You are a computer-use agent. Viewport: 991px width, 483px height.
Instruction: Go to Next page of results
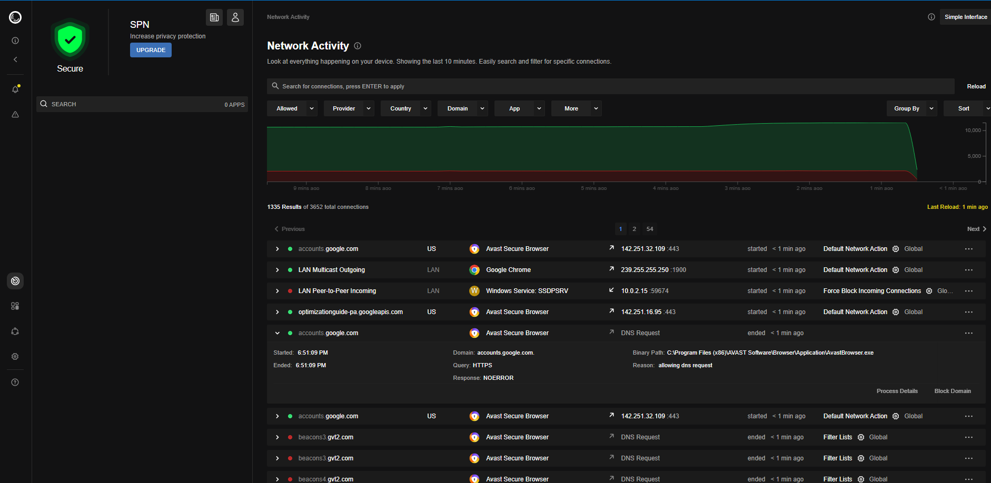coord(977,229)
